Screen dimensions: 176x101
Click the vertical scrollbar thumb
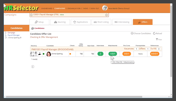(x=171, y=41)
